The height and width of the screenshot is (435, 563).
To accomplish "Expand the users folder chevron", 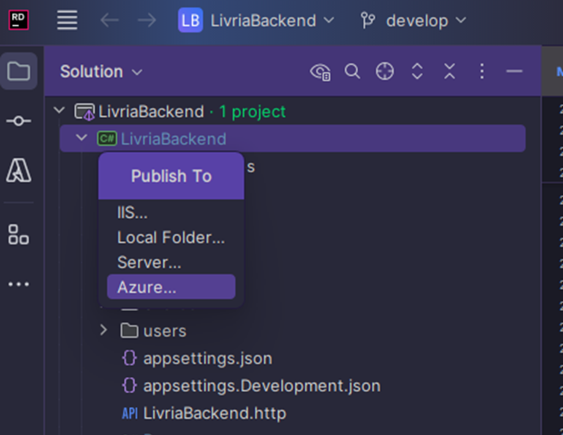I will pyautogui.click(x=103, y=330).
